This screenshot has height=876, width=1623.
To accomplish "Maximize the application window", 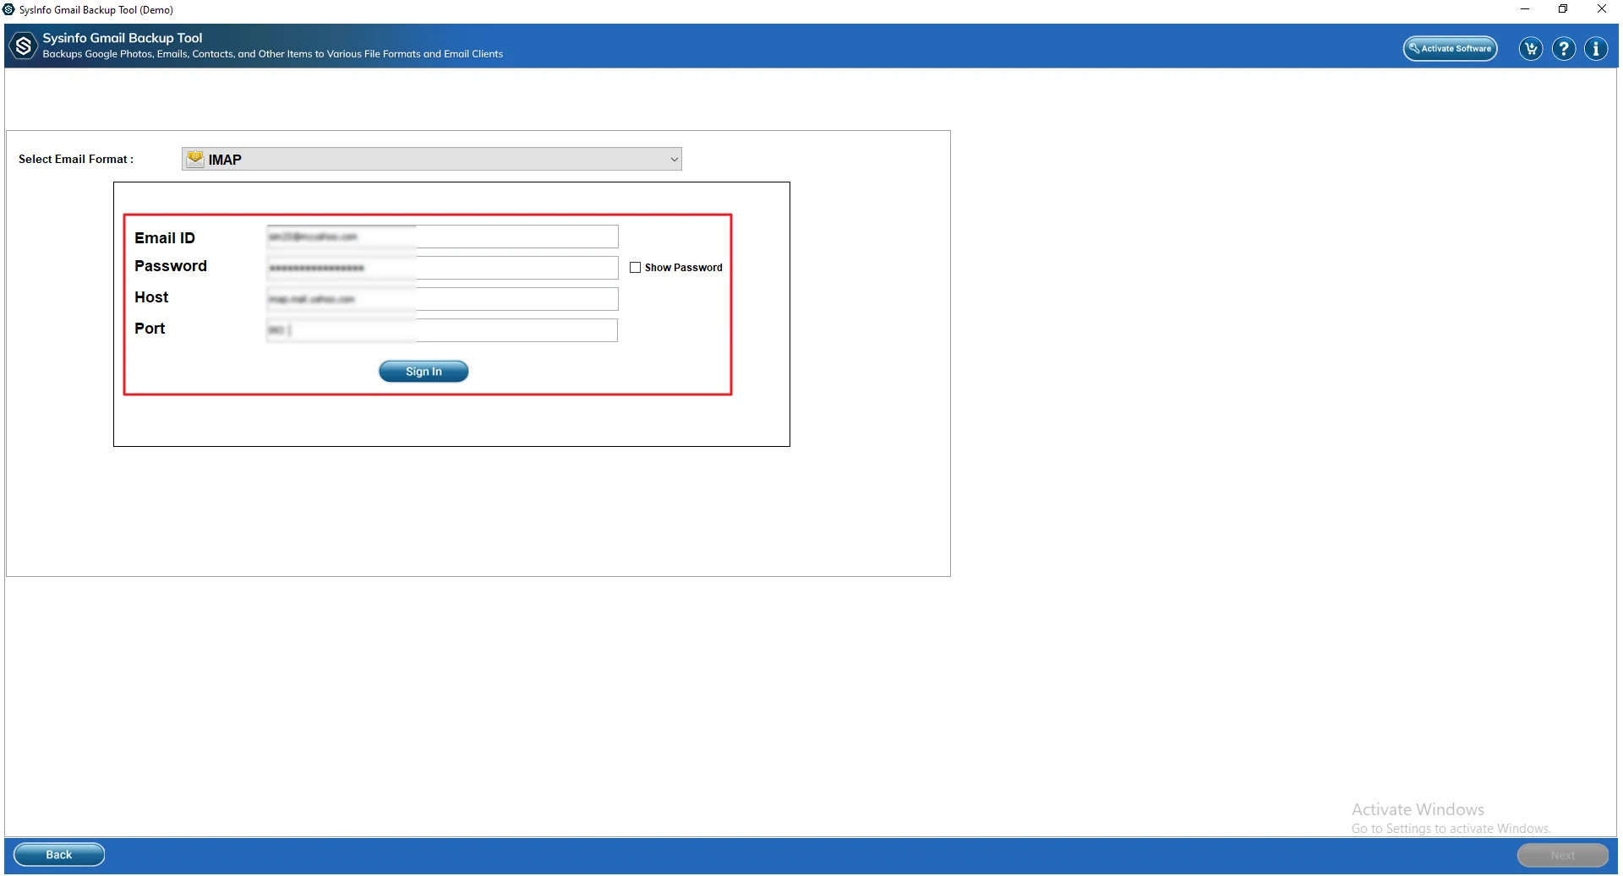I will pyautogui.click(x=1563, y=9).
